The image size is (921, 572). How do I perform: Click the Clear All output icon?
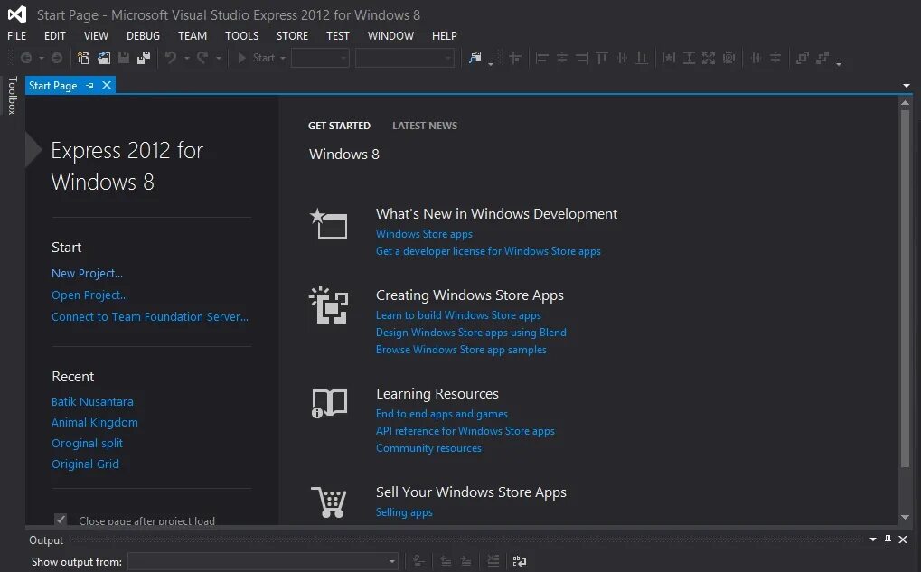[x=493, y=561]
